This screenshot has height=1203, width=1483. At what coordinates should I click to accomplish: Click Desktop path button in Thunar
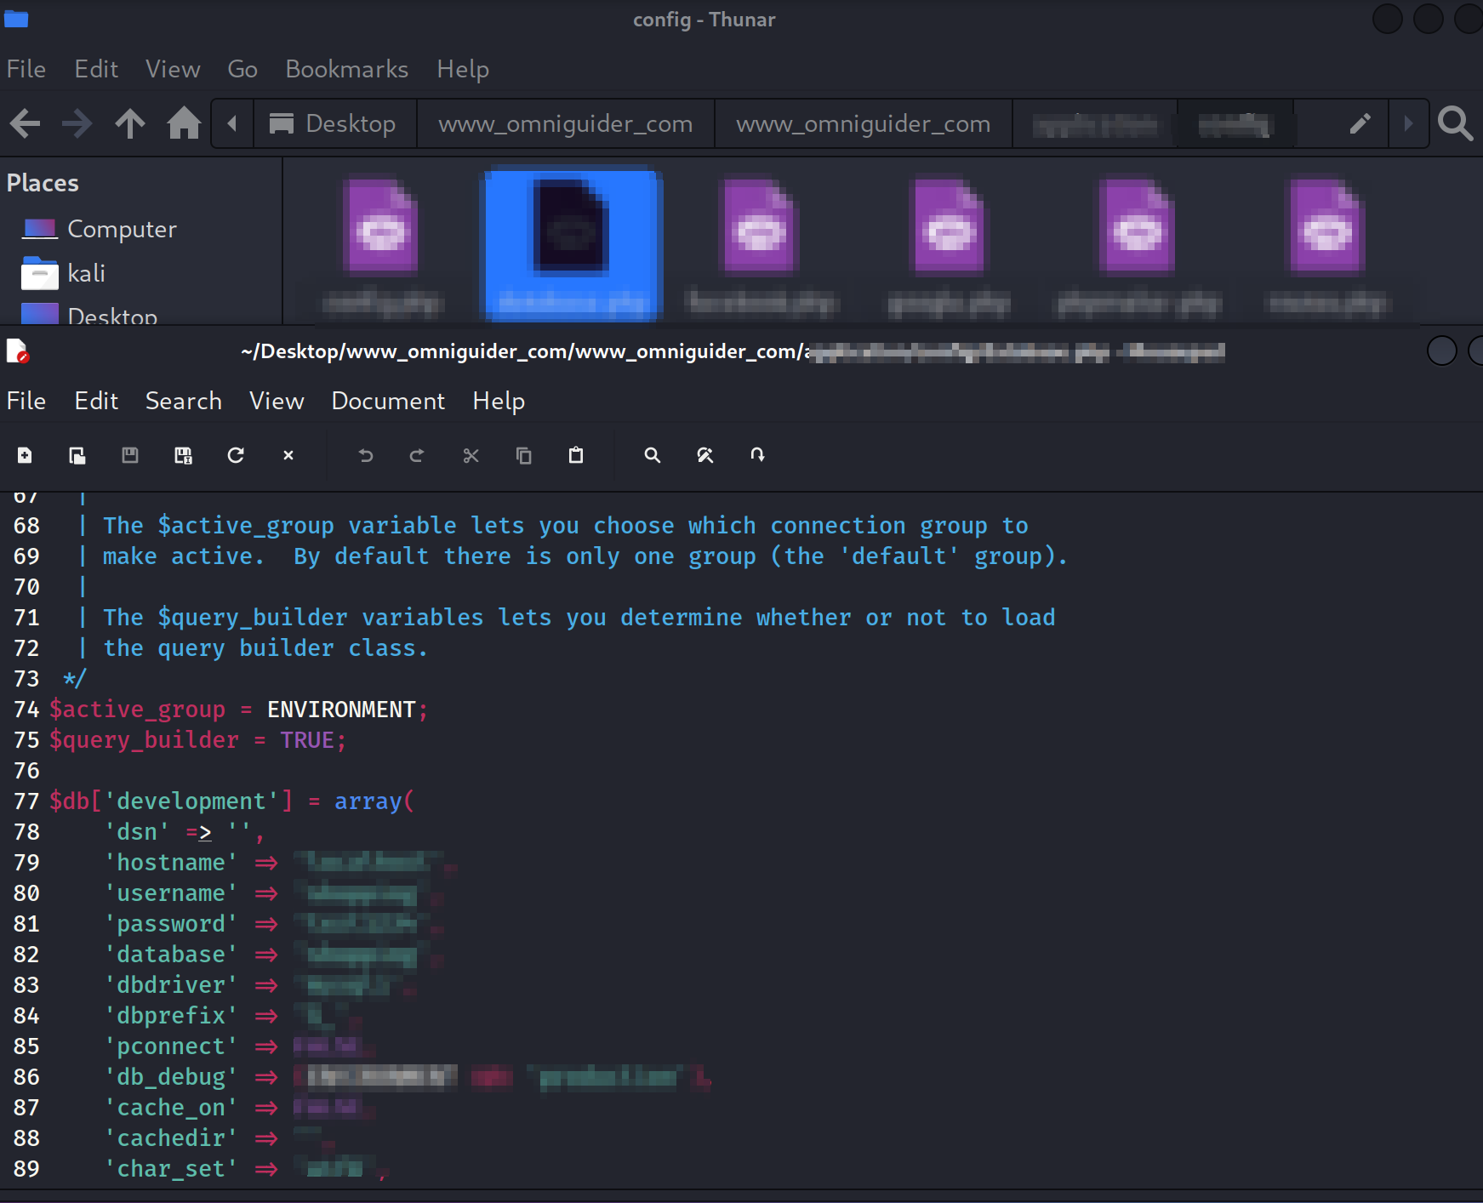[x=334, y=124]
